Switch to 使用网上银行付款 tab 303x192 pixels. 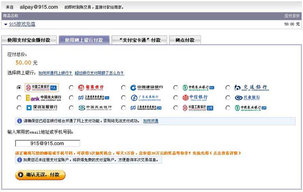point(84,40)
